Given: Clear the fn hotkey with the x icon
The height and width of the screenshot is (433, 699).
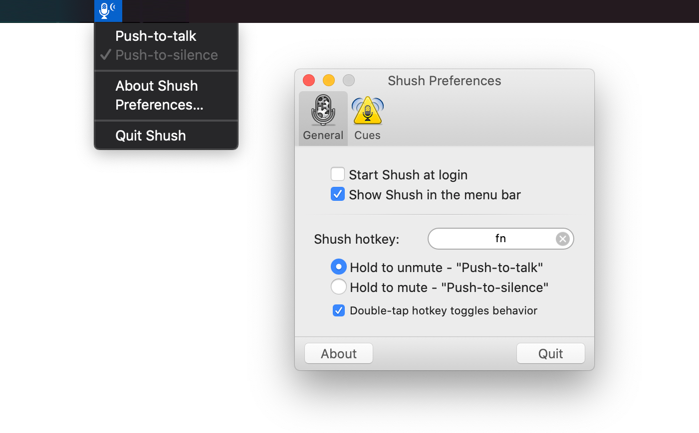Looking at the screenshot, I should (563, 239).
